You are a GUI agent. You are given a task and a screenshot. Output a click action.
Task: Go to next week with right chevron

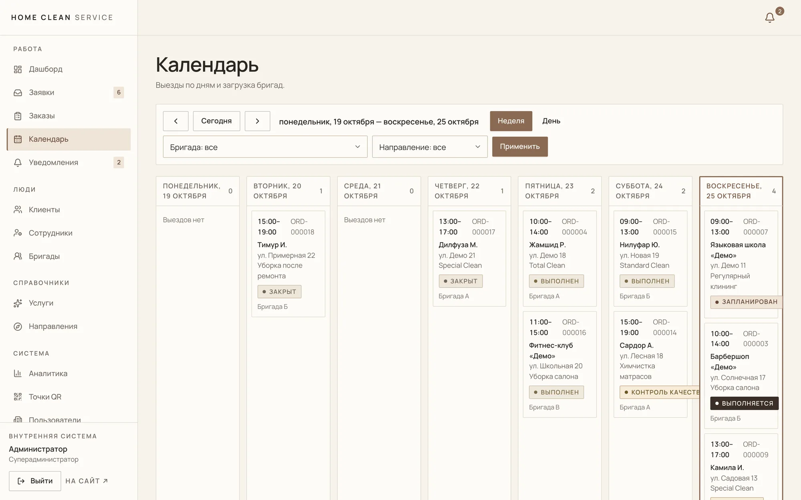coord(258,121)
